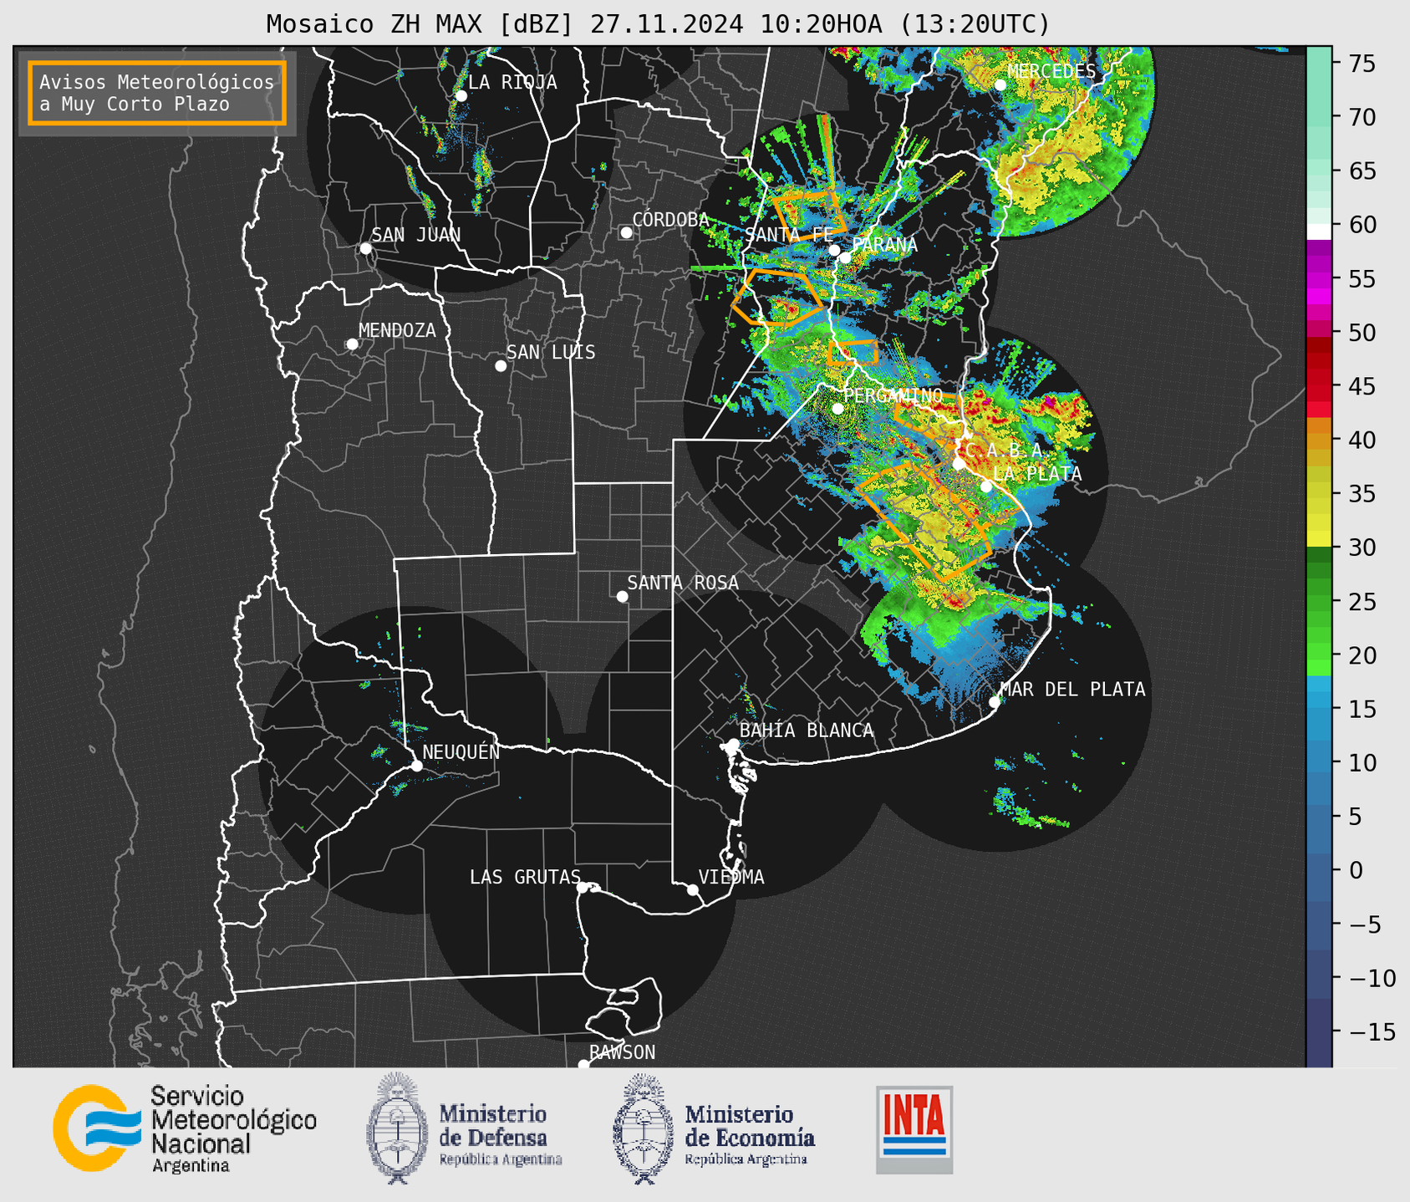Click the SANTA FE city label
Image resolution: width=1410 pixels, height=1202 pixels.
coord(789,235)
